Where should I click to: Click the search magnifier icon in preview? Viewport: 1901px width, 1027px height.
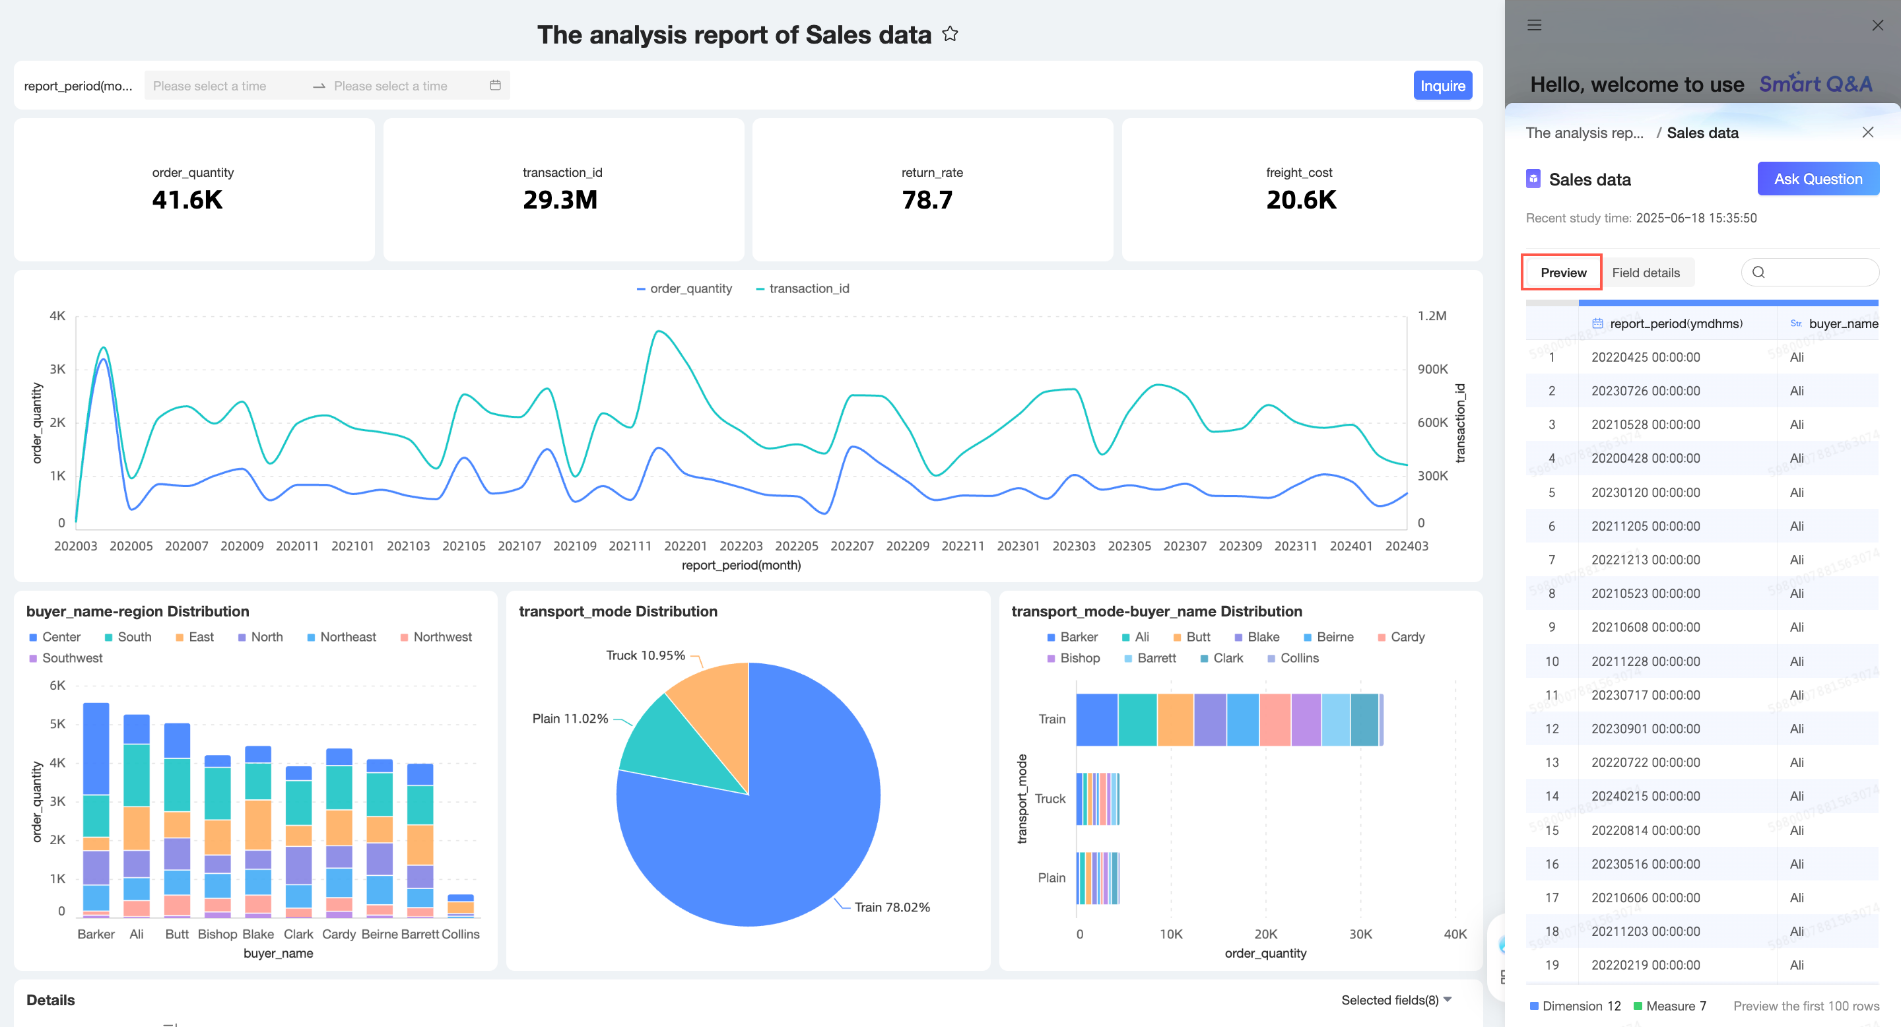pos(1758,272)
